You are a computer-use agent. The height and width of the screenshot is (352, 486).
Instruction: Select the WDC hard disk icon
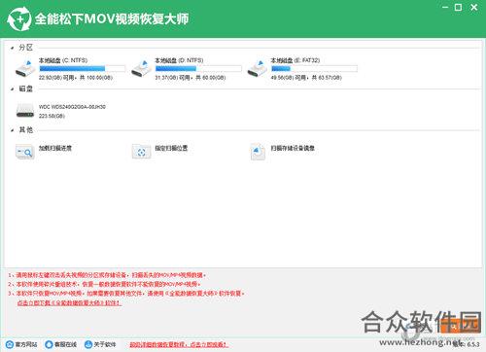(x=25, y=110)
